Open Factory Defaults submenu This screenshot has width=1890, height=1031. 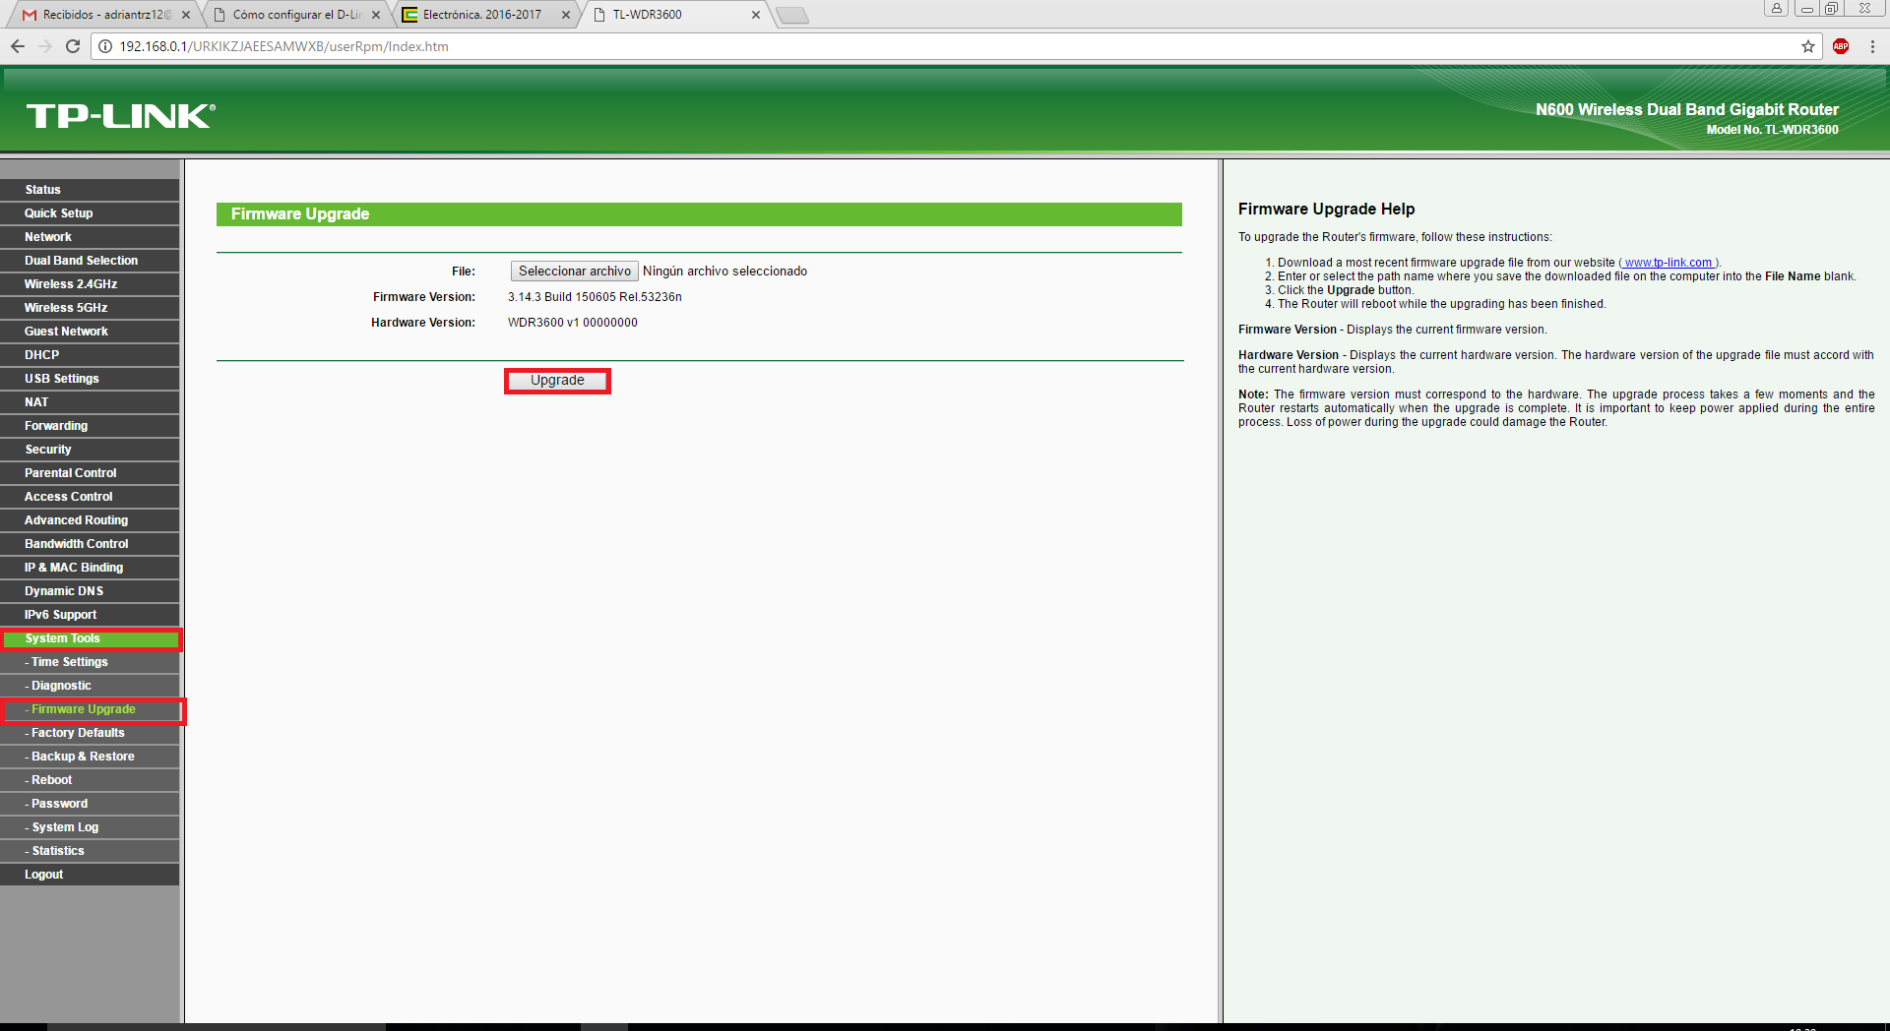(90, 733)
